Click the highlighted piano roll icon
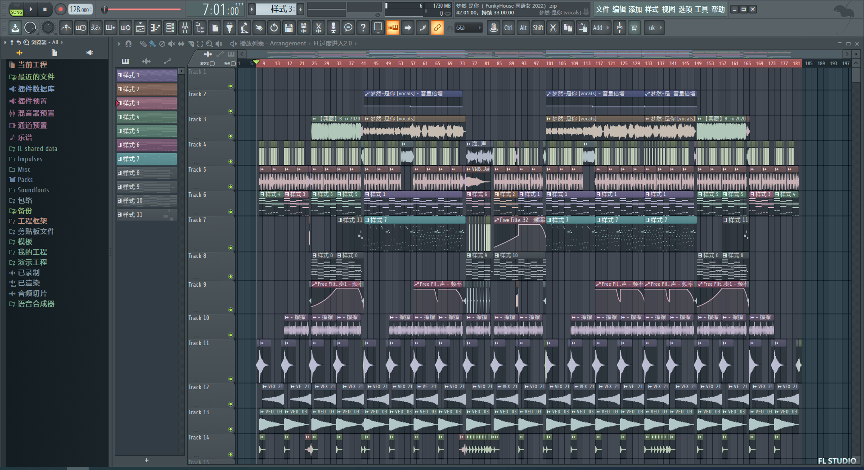The image size is (864, 470). [393, 28]
